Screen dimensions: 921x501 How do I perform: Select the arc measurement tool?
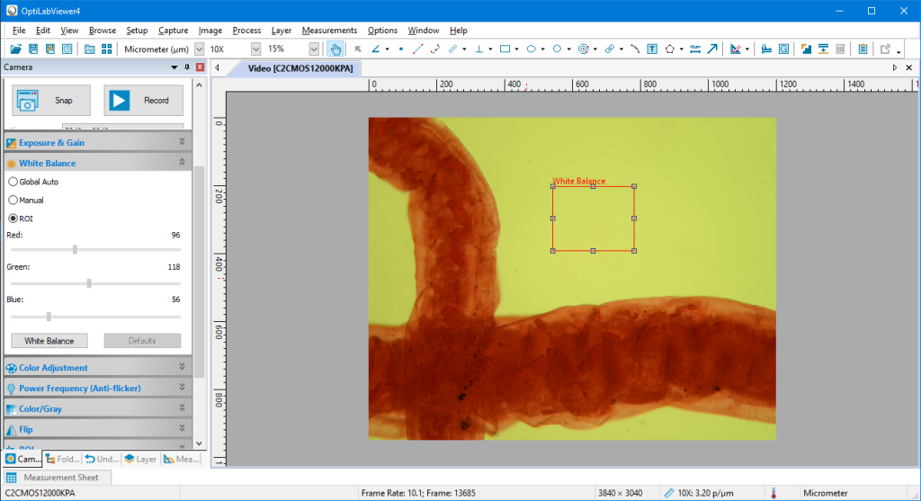635,49
